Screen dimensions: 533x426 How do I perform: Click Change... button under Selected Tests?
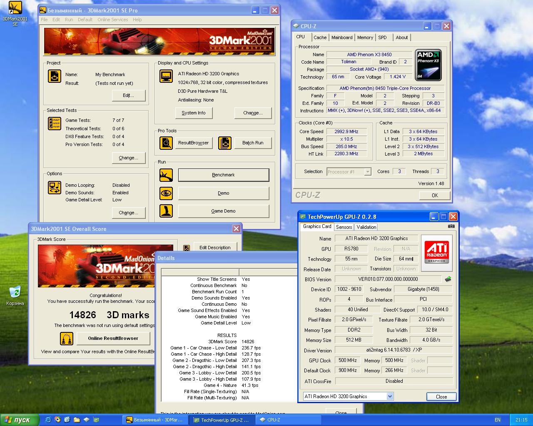point(129,158)
